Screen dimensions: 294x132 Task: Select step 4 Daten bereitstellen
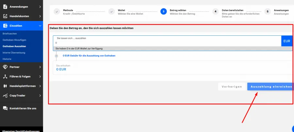tap(215, 11)
